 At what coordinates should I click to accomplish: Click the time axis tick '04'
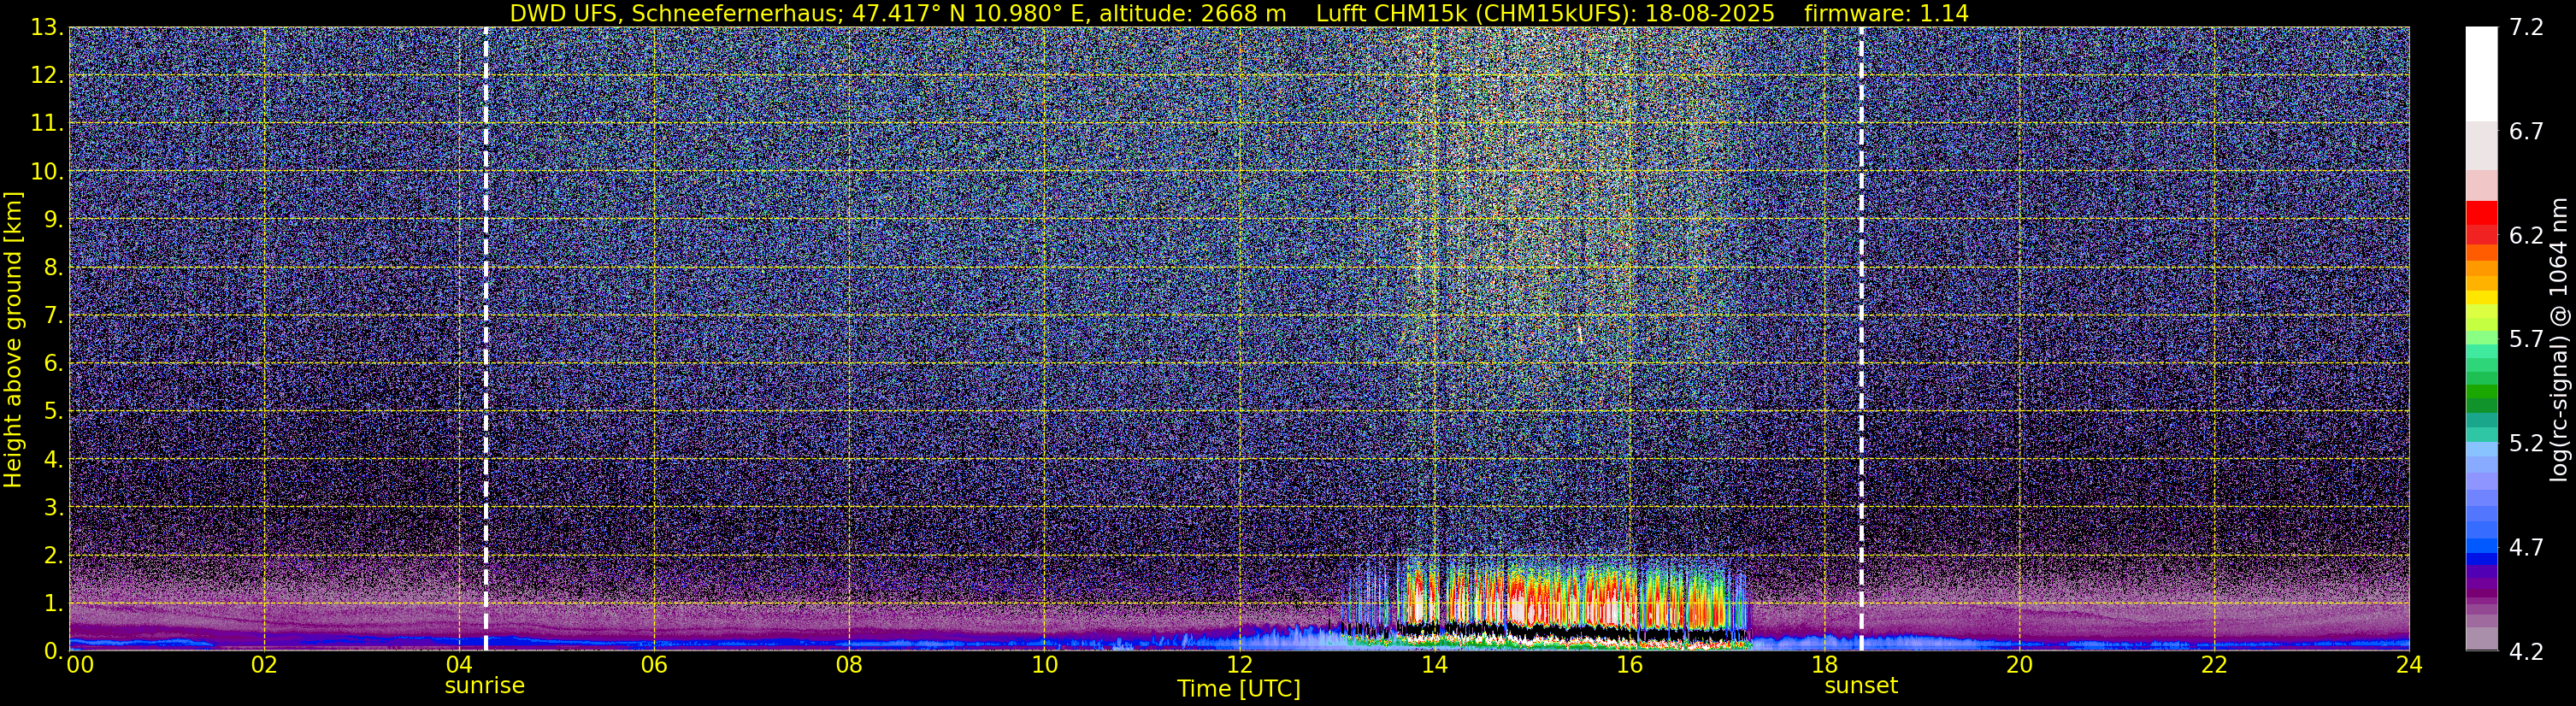[459, 665]
